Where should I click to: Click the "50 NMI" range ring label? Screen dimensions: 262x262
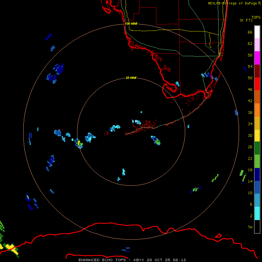[x=131, y=78]
